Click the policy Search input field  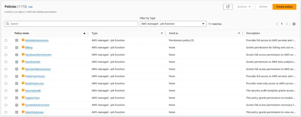(71, 24)
